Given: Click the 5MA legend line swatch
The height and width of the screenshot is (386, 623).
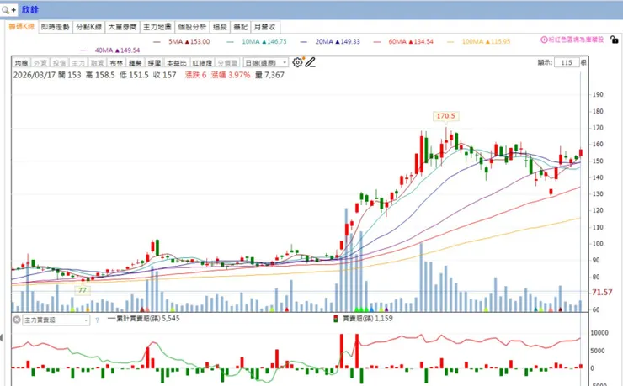Looking at the screenshot, I should [157, 42].
